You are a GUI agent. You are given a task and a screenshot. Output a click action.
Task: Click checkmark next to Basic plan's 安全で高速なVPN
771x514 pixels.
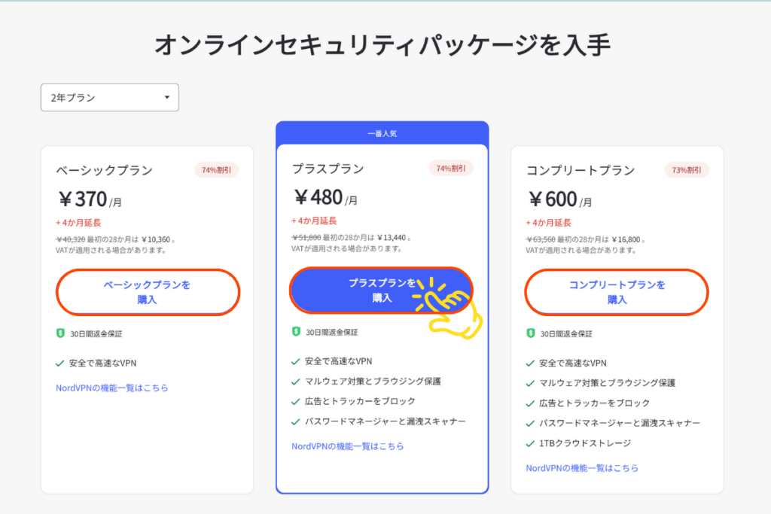tap(60, 363)
